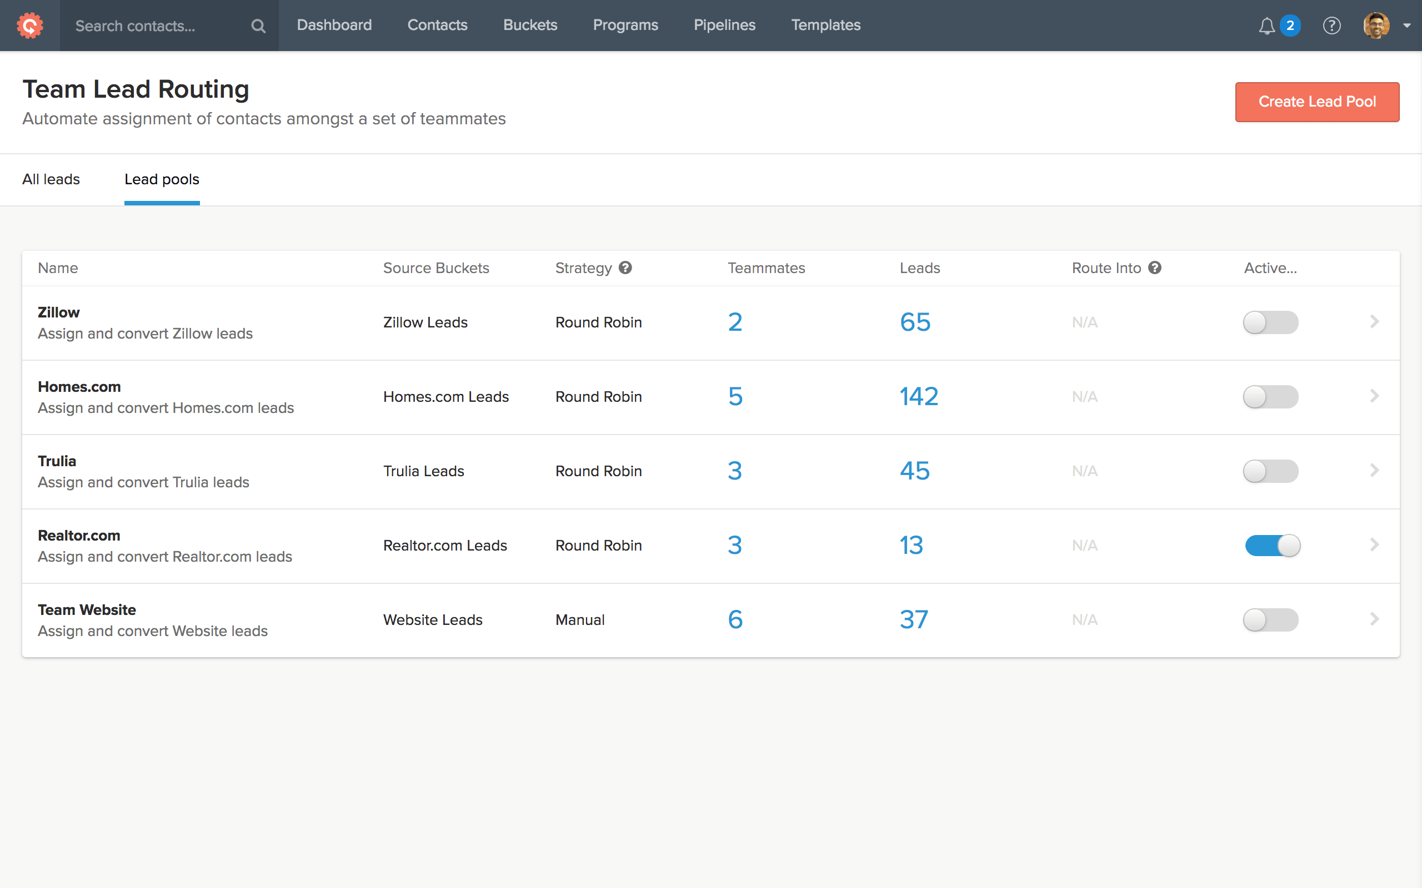
Task: Click the Name column header
Action: (58, 268)
